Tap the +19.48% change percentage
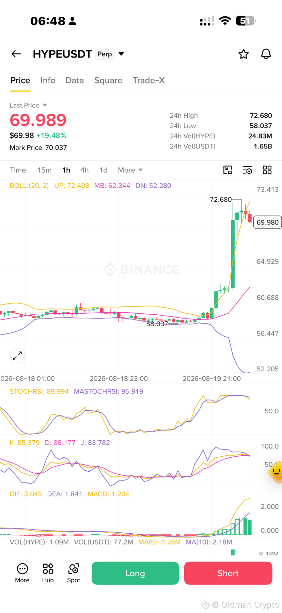This screenshot has height=613, width=282. pos(51,135)
